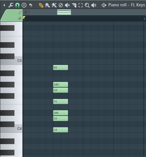
Task: Select the Paint drum sequence tool
Action: click(x=54, y=5)
